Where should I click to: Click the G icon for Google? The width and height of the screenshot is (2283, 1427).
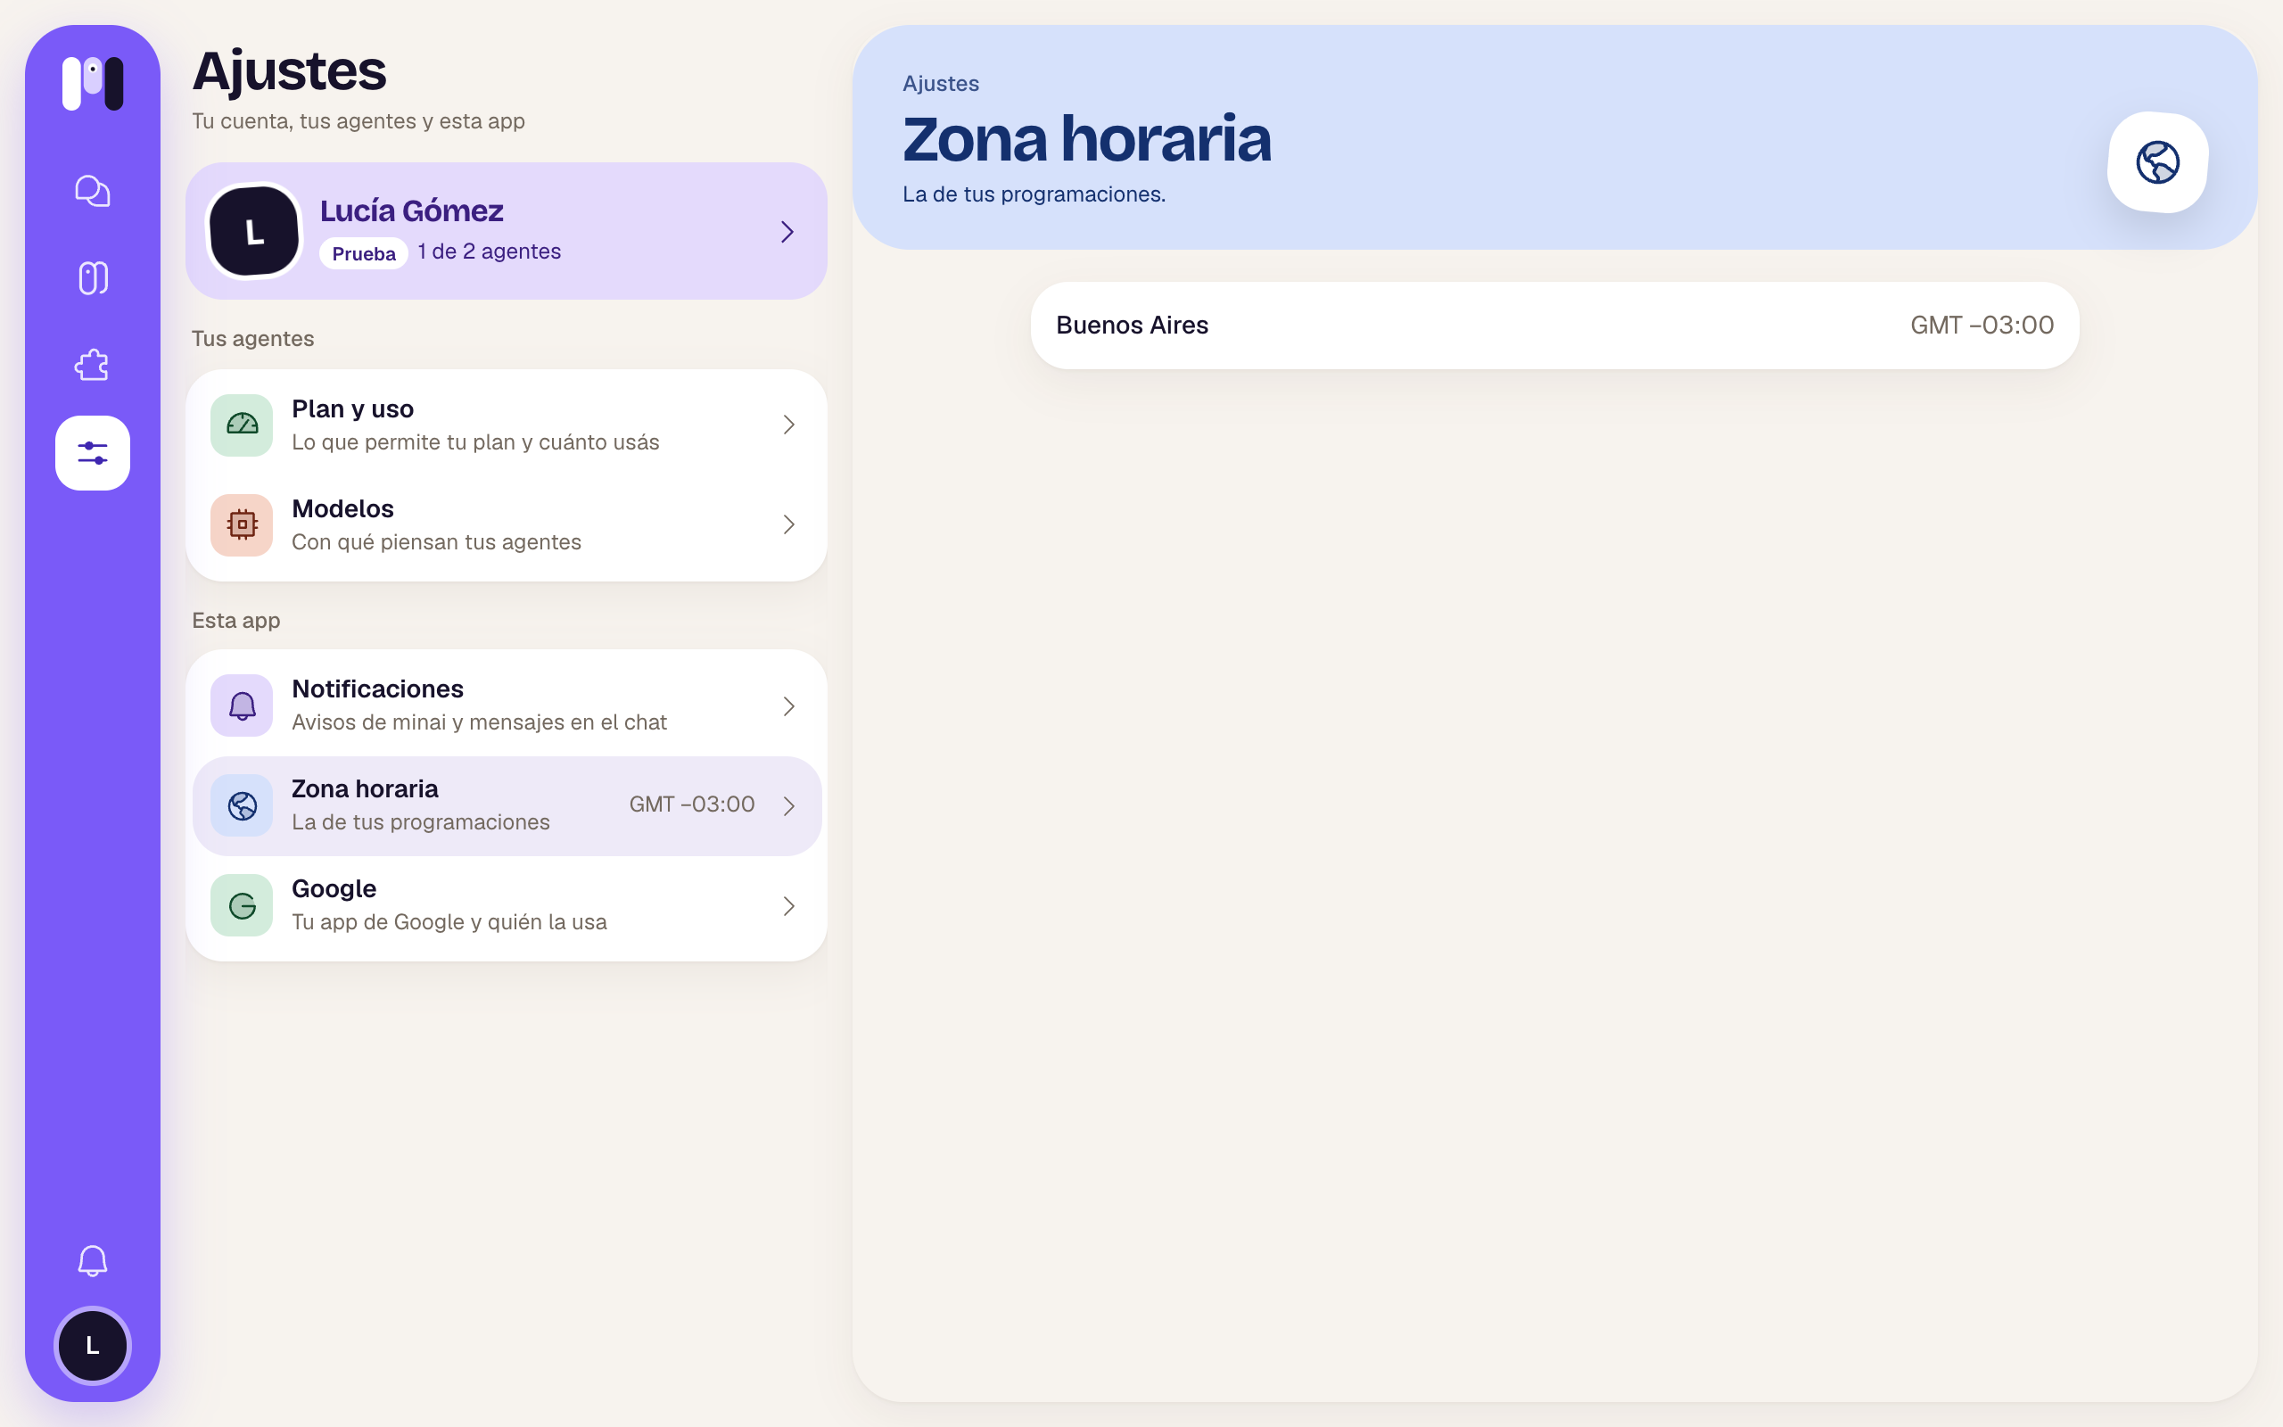click(242, 905)
